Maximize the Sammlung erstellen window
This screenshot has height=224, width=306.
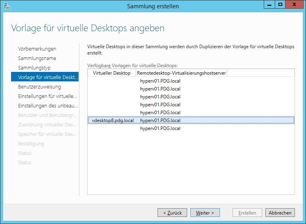pyautogui.click(x=280, y=5)
